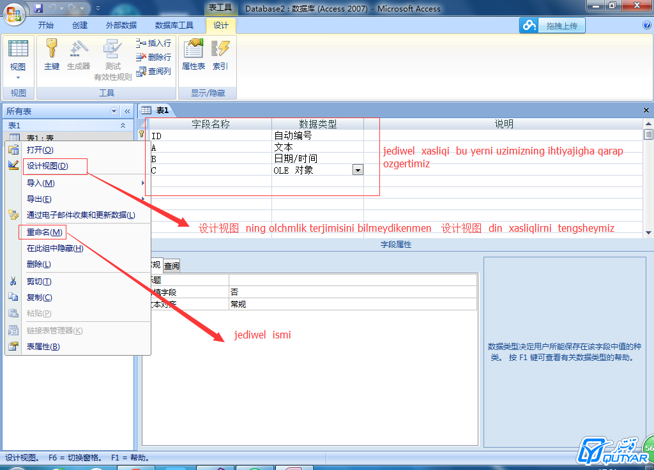Show the 属性表 property sheet

(194, 55)
